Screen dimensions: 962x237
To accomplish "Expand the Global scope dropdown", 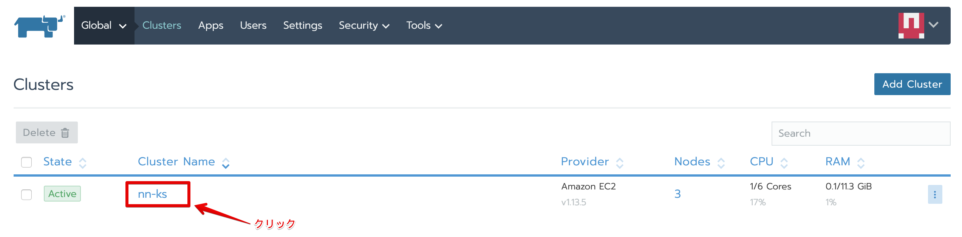I will click(104, 25).
